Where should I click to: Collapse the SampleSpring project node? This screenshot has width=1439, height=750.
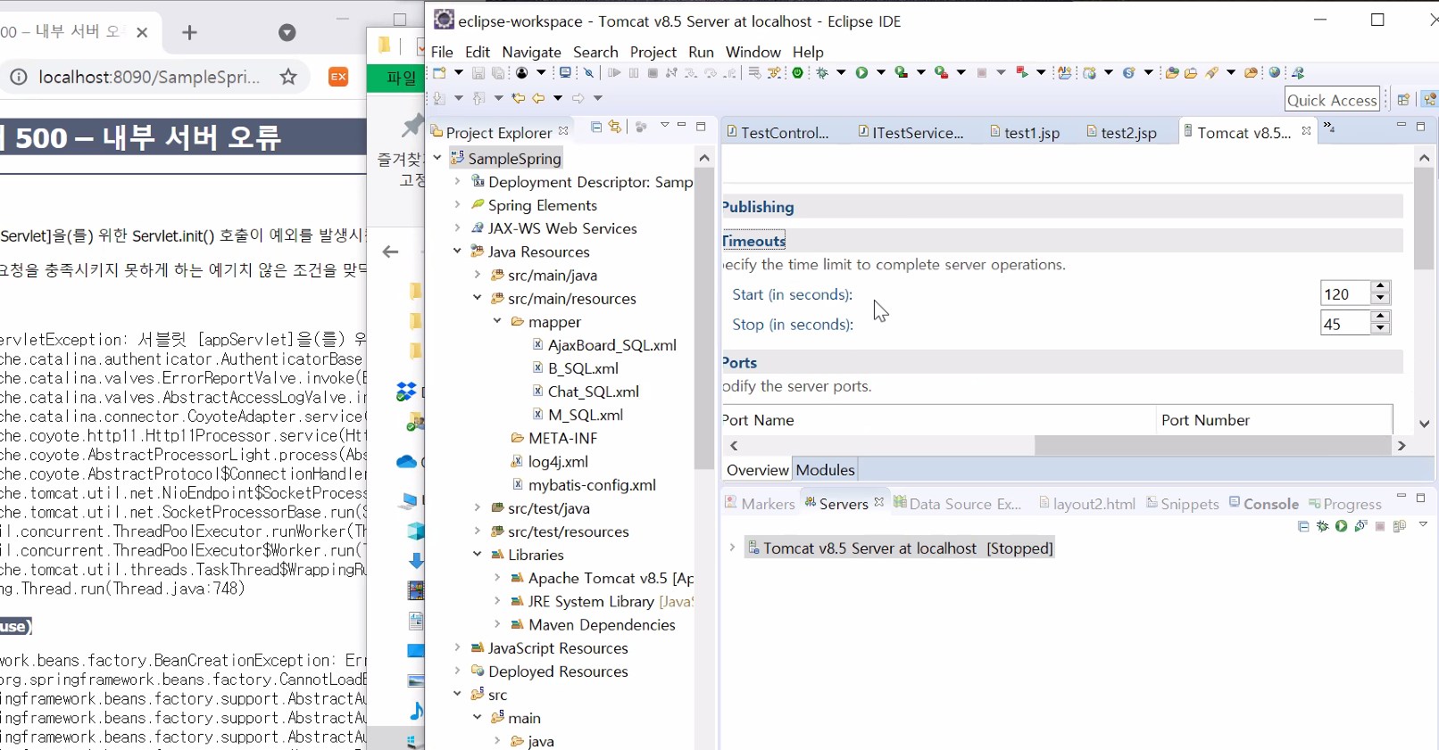tap(437, 158)
